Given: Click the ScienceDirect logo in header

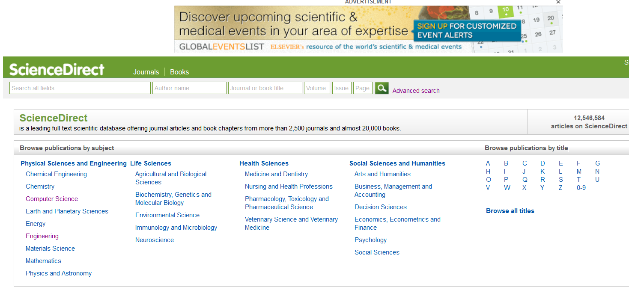Looking at the screenshot, I should pyautogui.click(x=57, y=69).
